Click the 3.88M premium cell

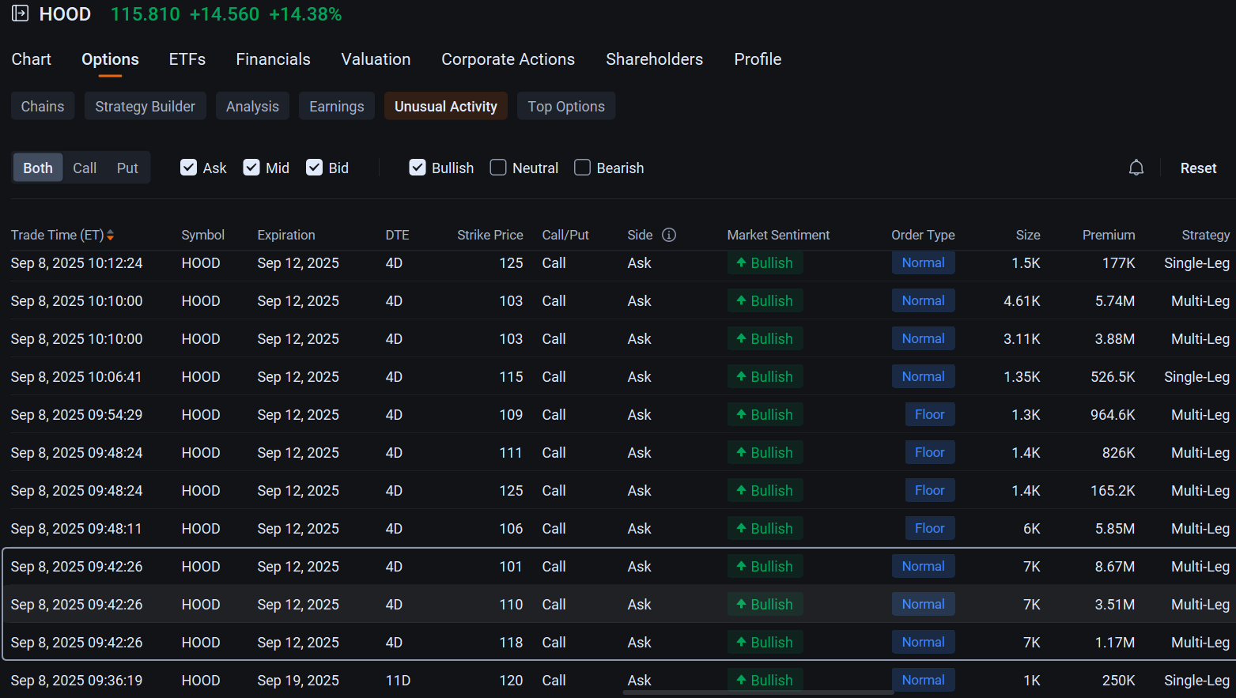click(x=1115, y=339)
